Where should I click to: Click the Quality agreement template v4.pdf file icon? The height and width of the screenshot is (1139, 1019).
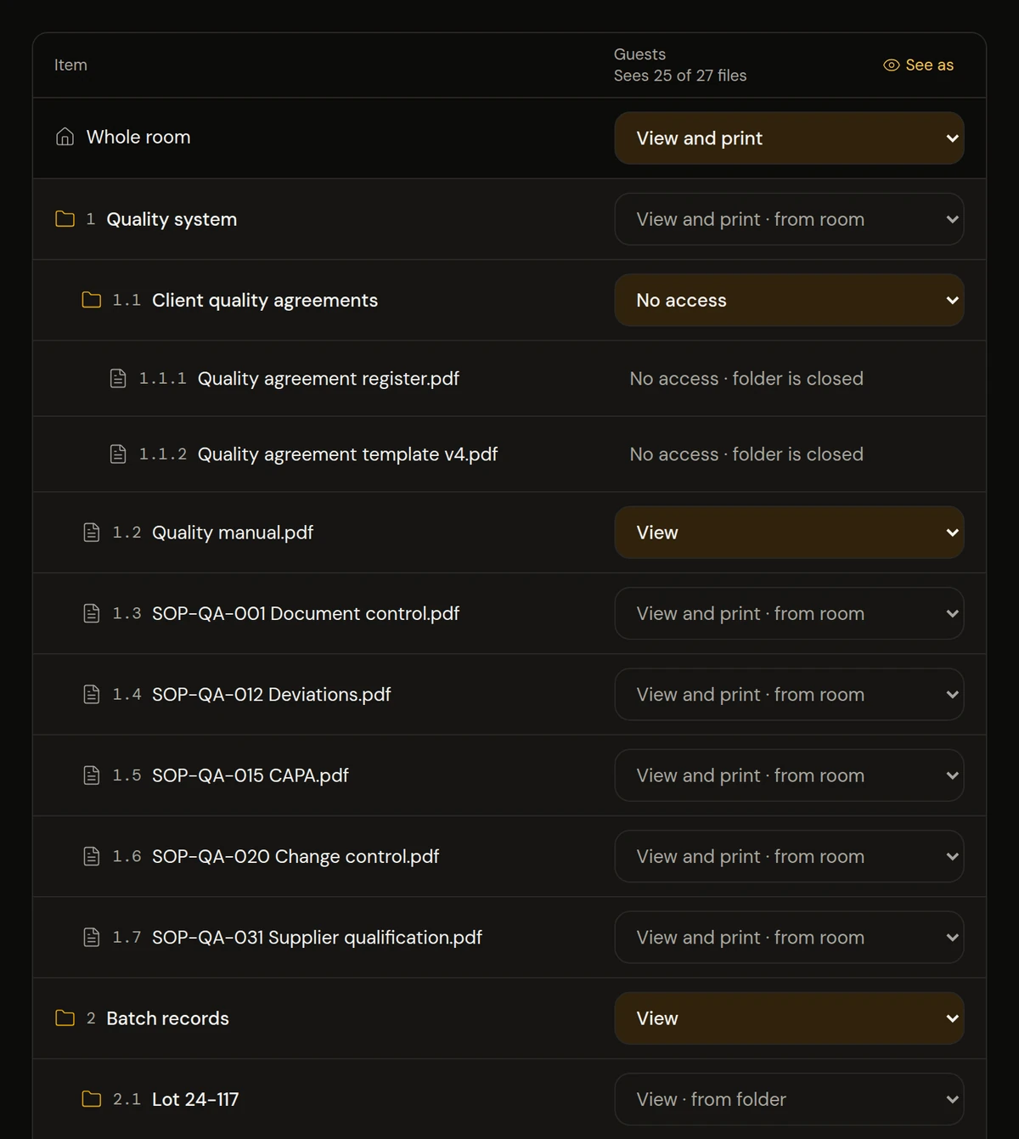(118, 454)
